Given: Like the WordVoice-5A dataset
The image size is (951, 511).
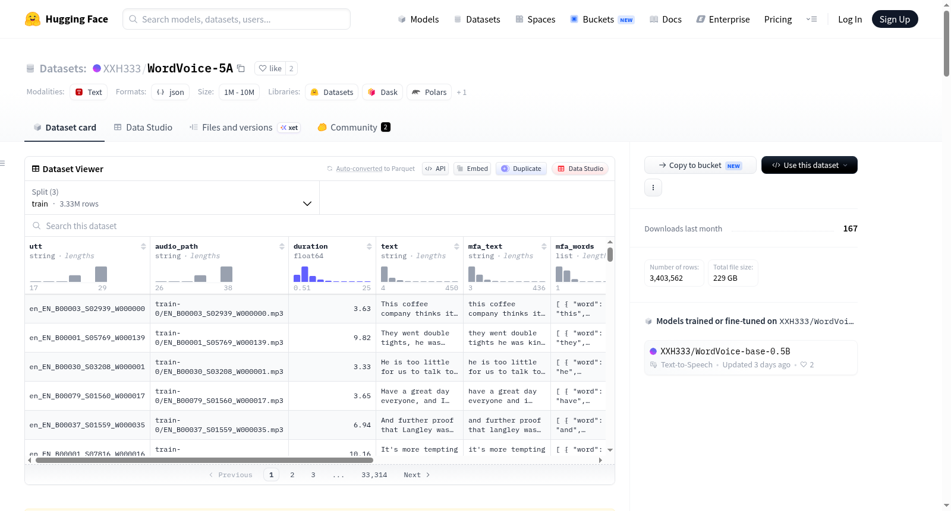Looking at the screenshot, I should point(270,68).
